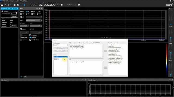
Task: Enable the Shift checkbox
Action: [21, 17]
